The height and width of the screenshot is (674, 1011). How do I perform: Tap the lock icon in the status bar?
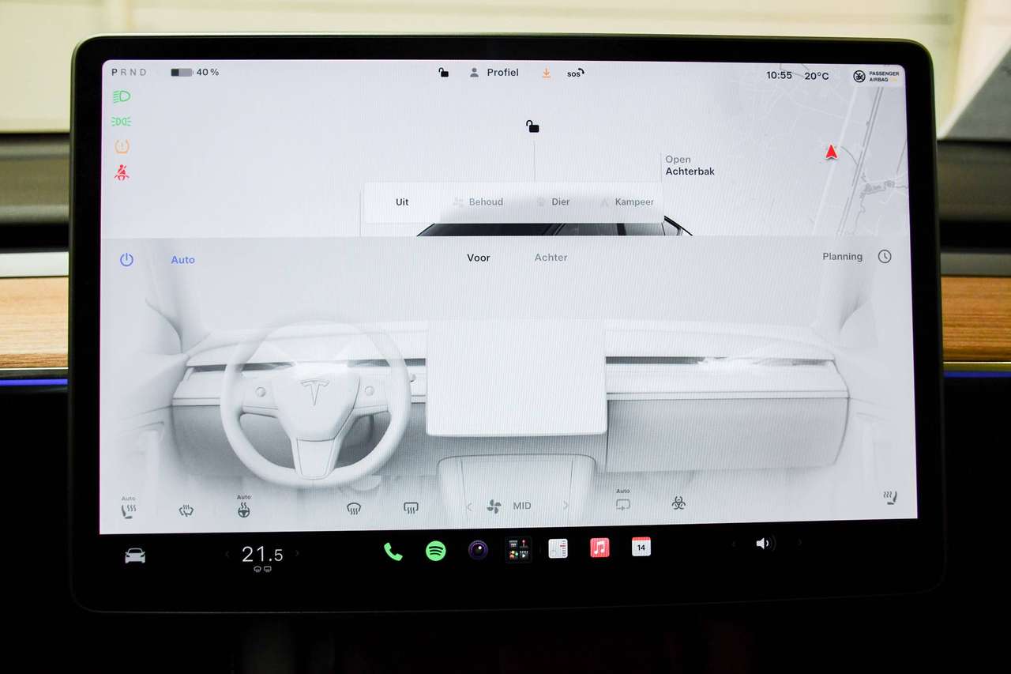coord(444,73)
